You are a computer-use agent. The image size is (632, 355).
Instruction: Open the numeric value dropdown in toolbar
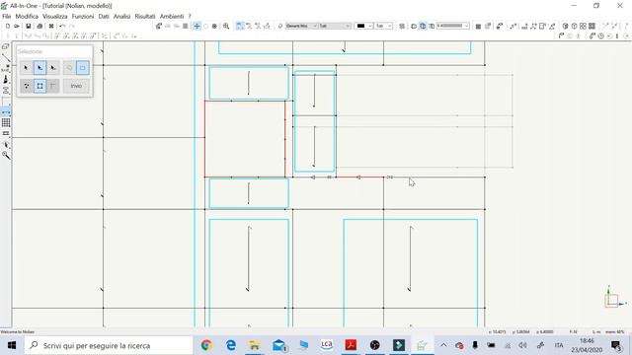453,26
